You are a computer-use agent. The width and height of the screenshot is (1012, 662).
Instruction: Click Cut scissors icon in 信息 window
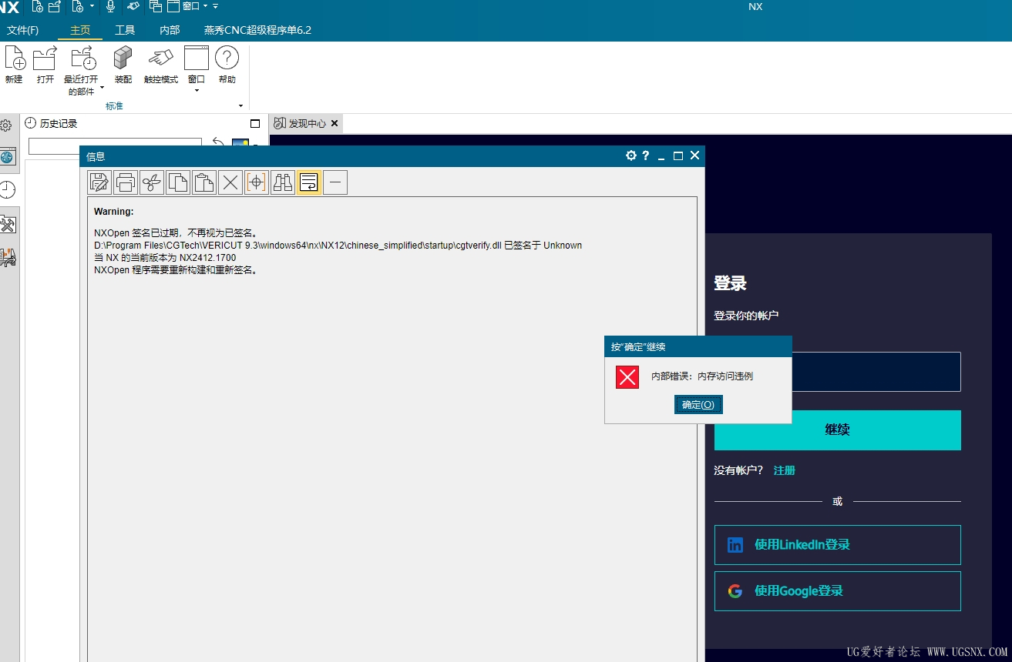(x=152, y=182)
